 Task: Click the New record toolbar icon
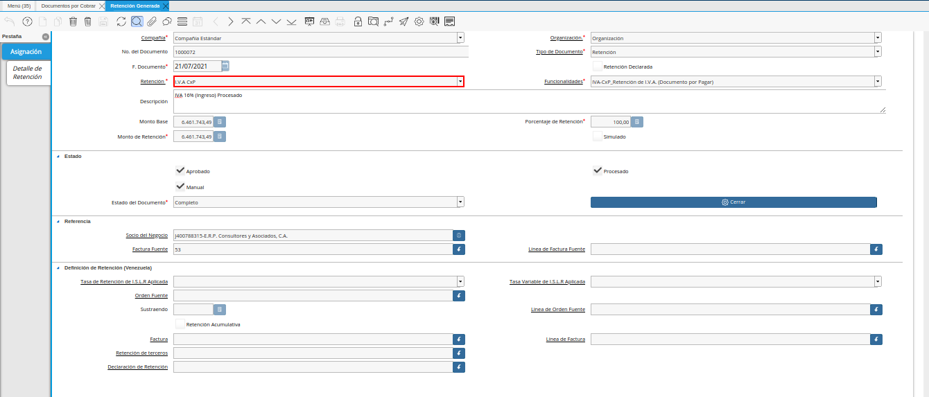43,21
